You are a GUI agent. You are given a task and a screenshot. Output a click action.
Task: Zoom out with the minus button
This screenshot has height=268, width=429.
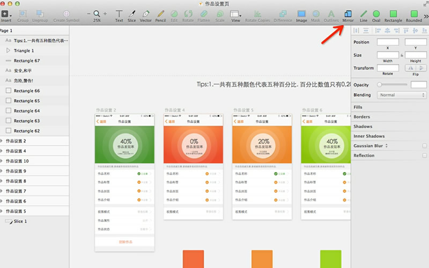point(88,14)
